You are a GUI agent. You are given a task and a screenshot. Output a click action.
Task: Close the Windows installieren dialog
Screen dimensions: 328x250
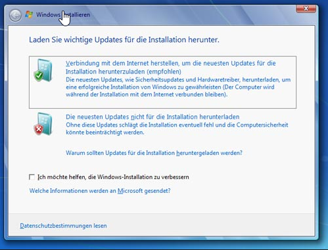click(x=306, y=9)
